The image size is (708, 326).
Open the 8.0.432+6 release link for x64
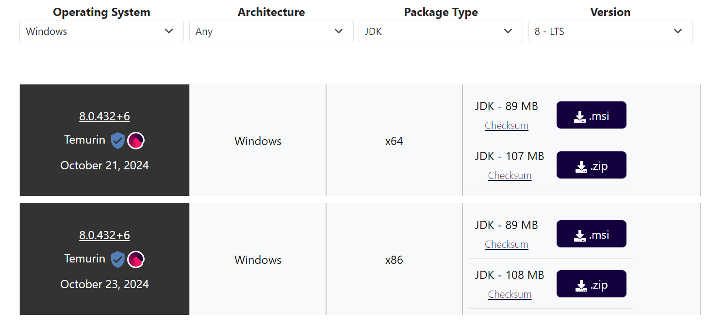[104, 116]
